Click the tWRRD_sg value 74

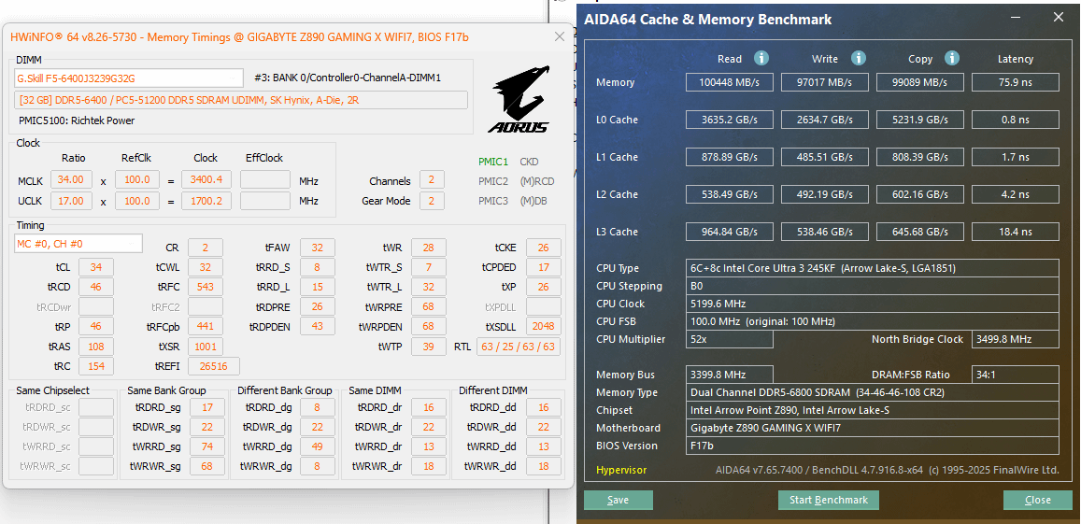point(207,446)
